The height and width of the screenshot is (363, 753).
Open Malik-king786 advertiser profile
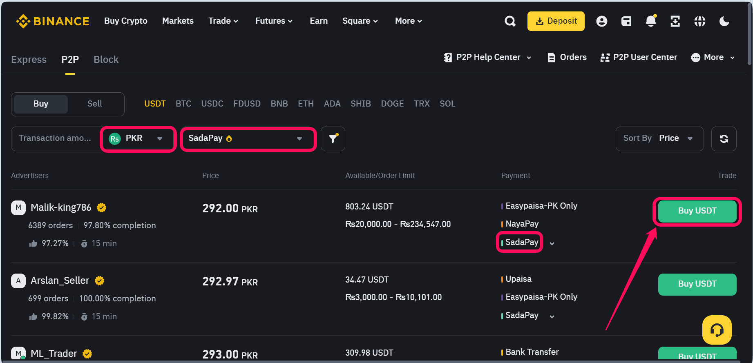61,207
